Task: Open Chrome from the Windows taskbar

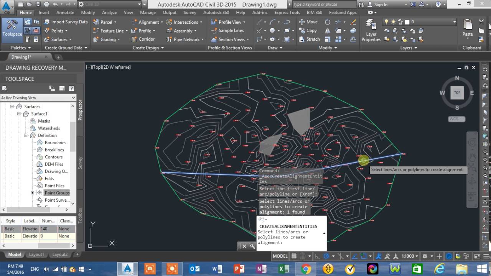Action: coord(306,269)
